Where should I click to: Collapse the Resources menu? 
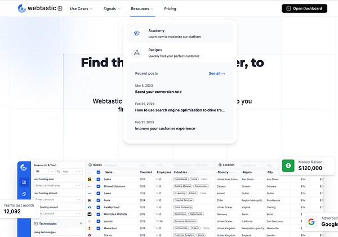(x=143, y=9)
